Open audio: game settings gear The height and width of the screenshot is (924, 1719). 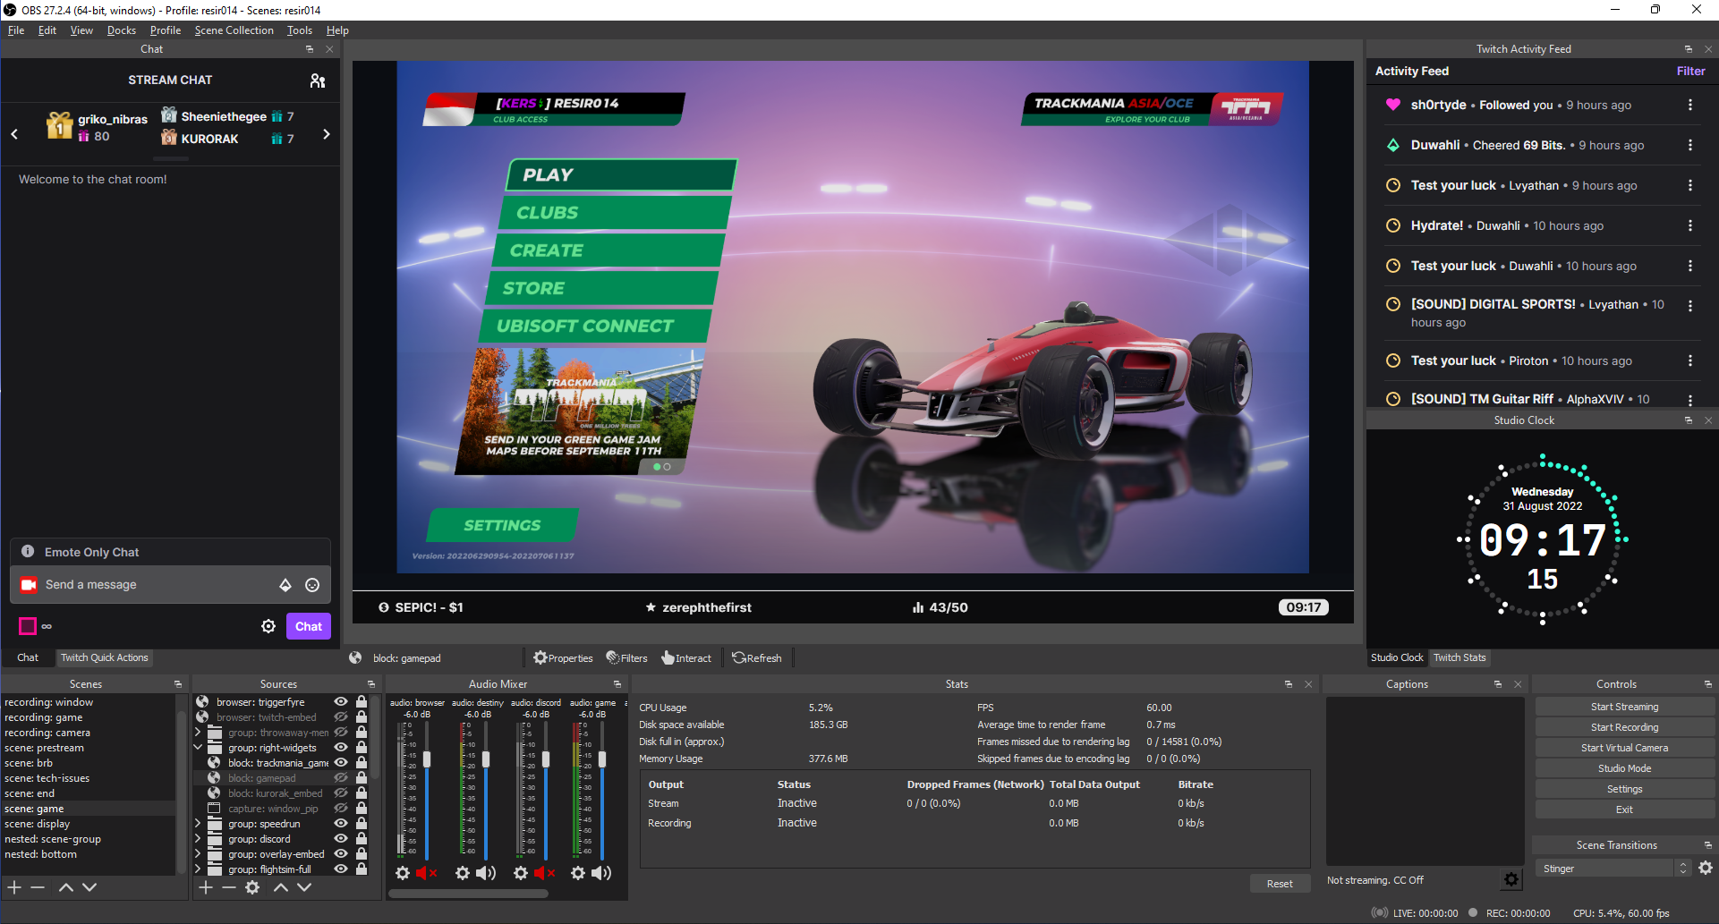579,873
